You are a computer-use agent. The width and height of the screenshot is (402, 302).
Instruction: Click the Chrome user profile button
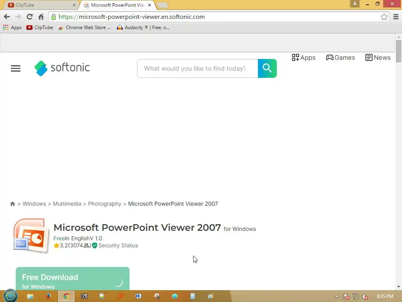click(355, 4)
